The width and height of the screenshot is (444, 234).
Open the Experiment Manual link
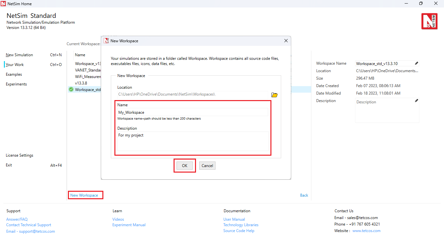[129, 225]
